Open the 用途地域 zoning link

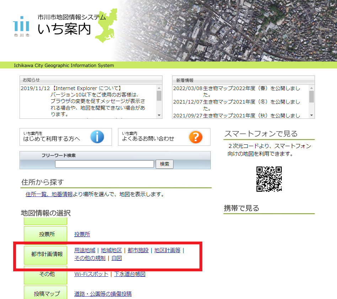pos(84,250)
